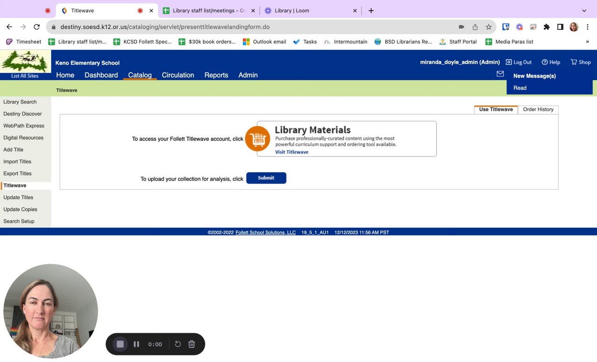
Task: Select the Use Titlewave tab
Action: click(496, 110)
